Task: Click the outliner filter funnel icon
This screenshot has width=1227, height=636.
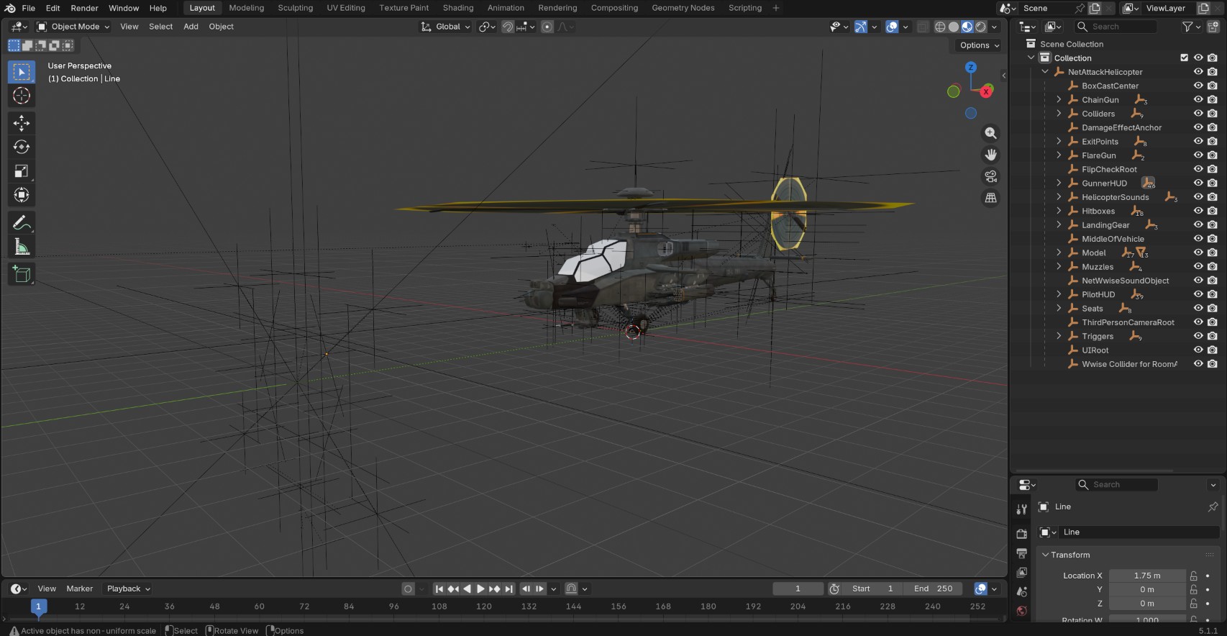Action: [1187, 27]
